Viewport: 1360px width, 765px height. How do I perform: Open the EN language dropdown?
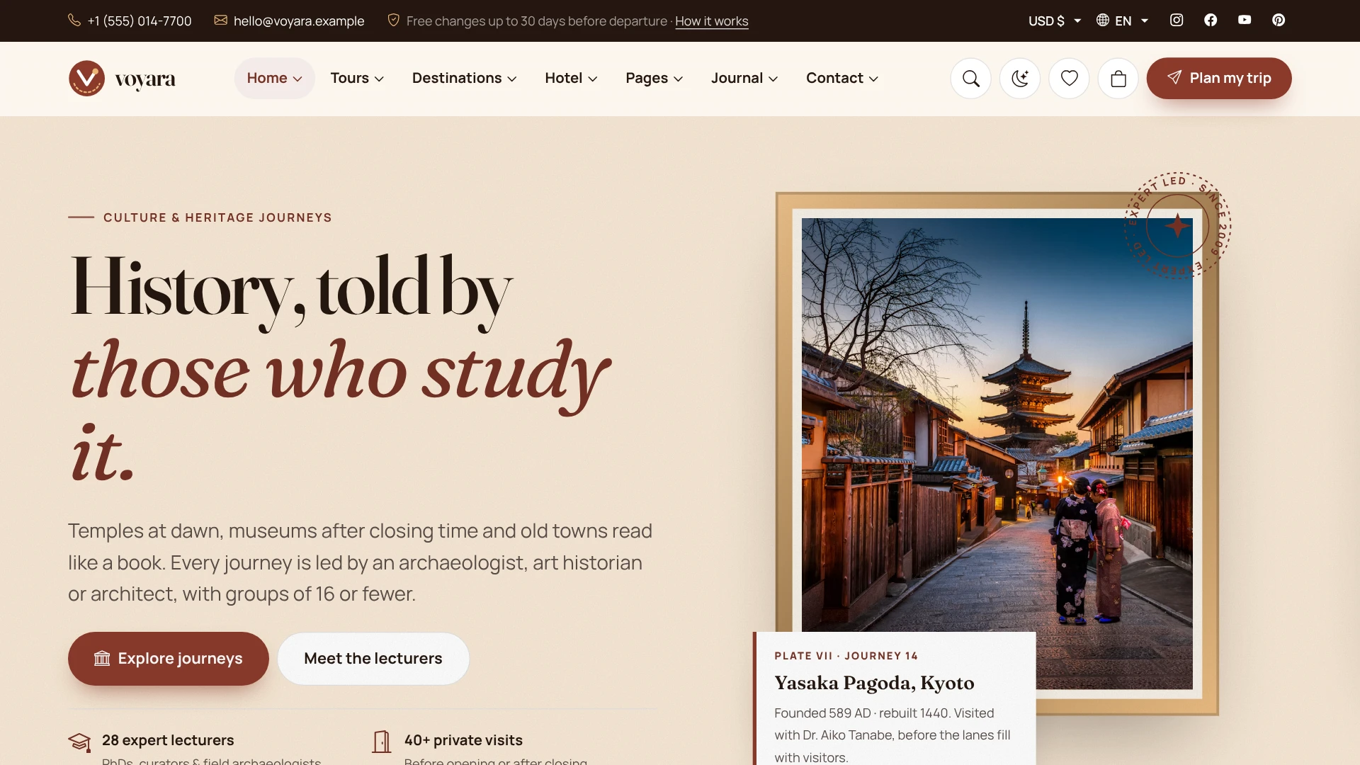pos(1122,21)
